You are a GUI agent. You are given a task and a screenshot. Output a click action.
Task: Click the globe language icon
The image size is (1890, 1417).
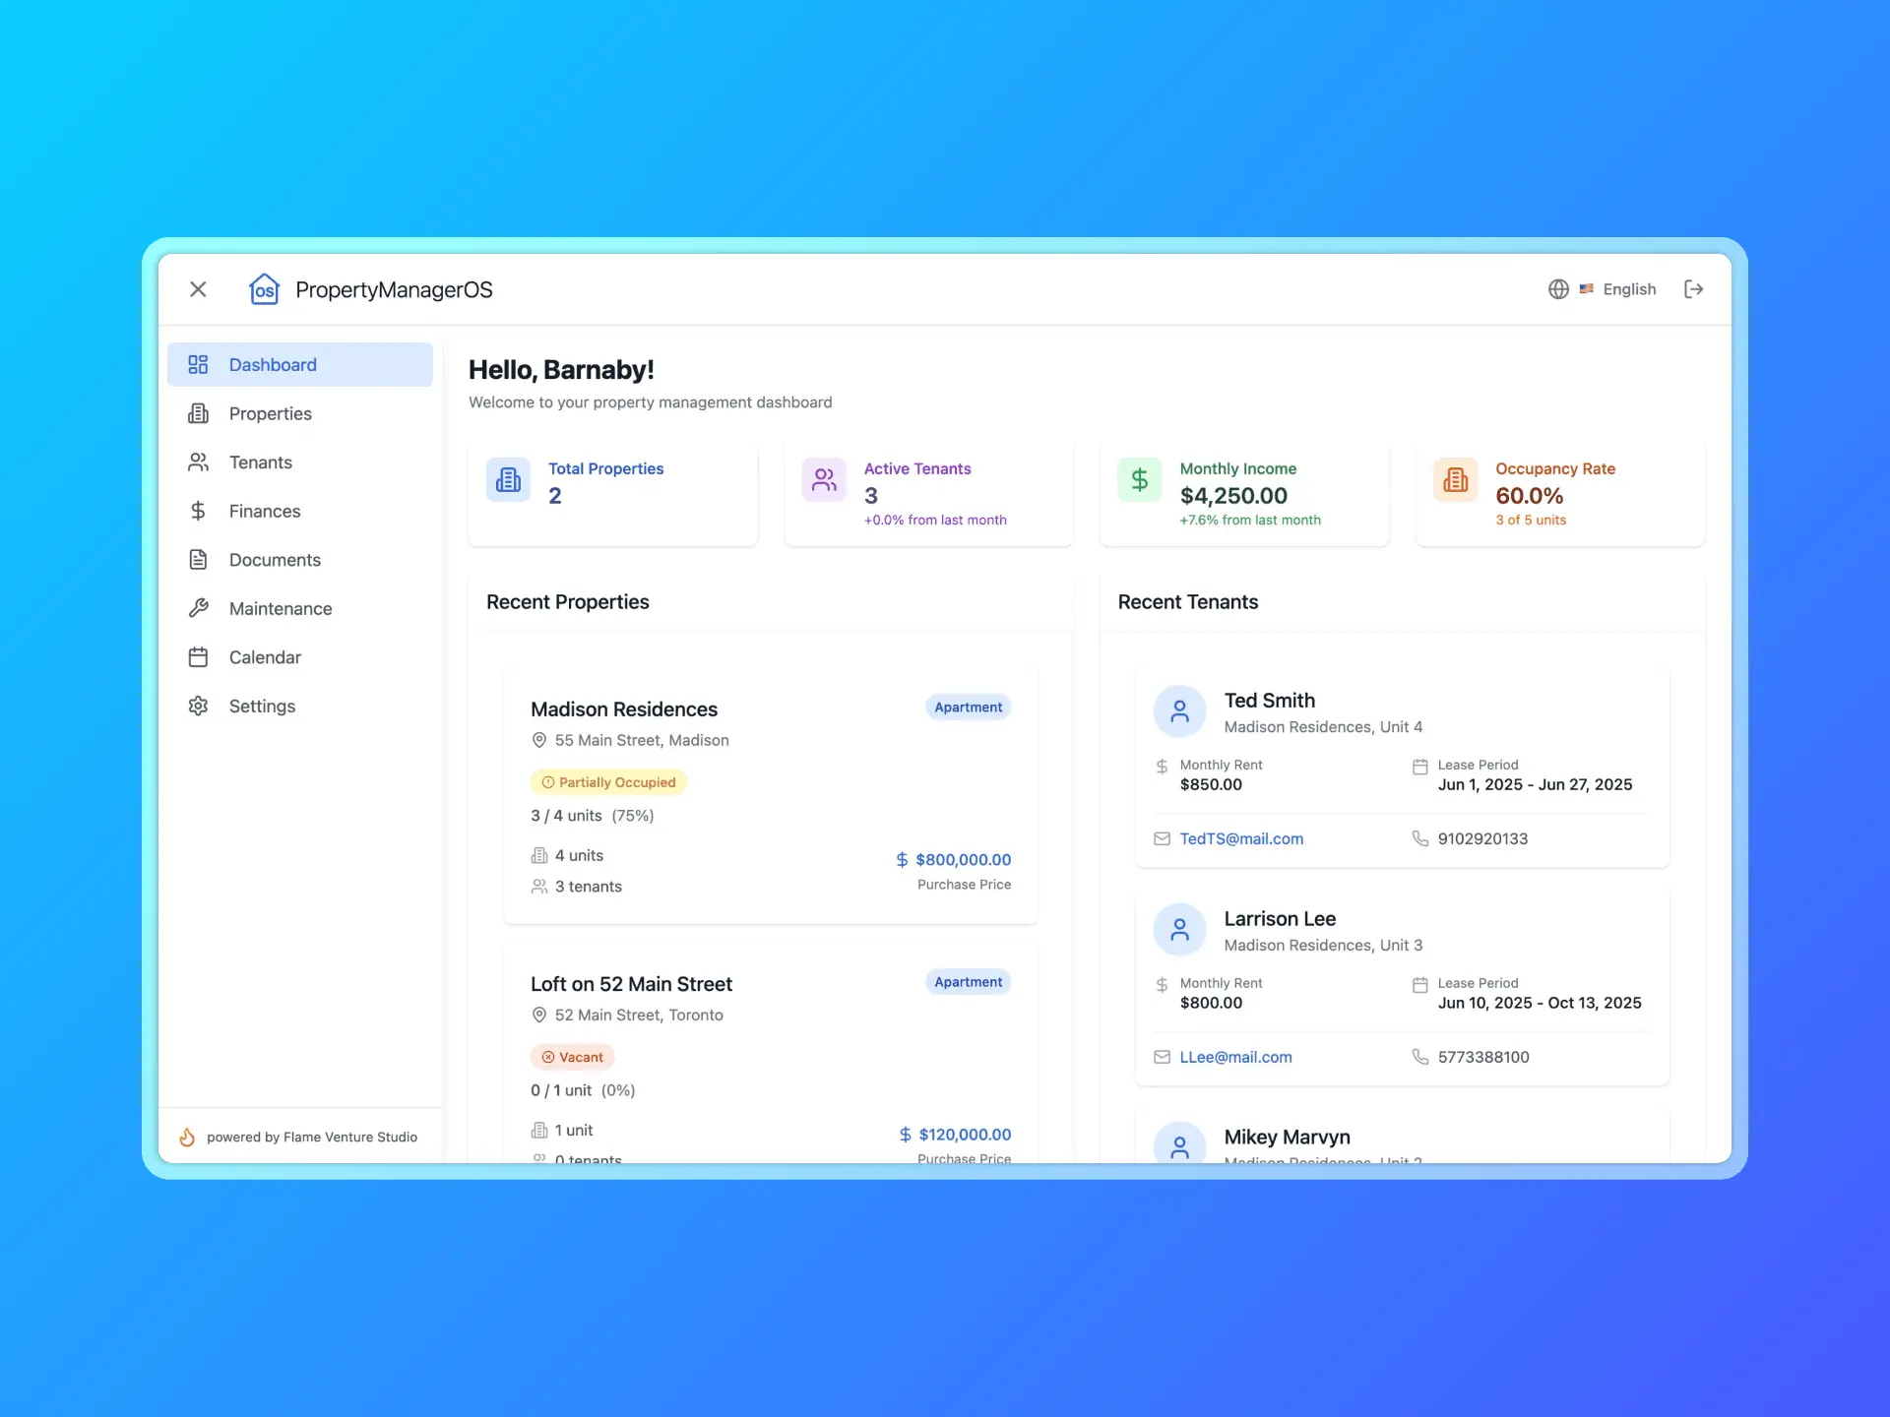tap(1558, 289)
